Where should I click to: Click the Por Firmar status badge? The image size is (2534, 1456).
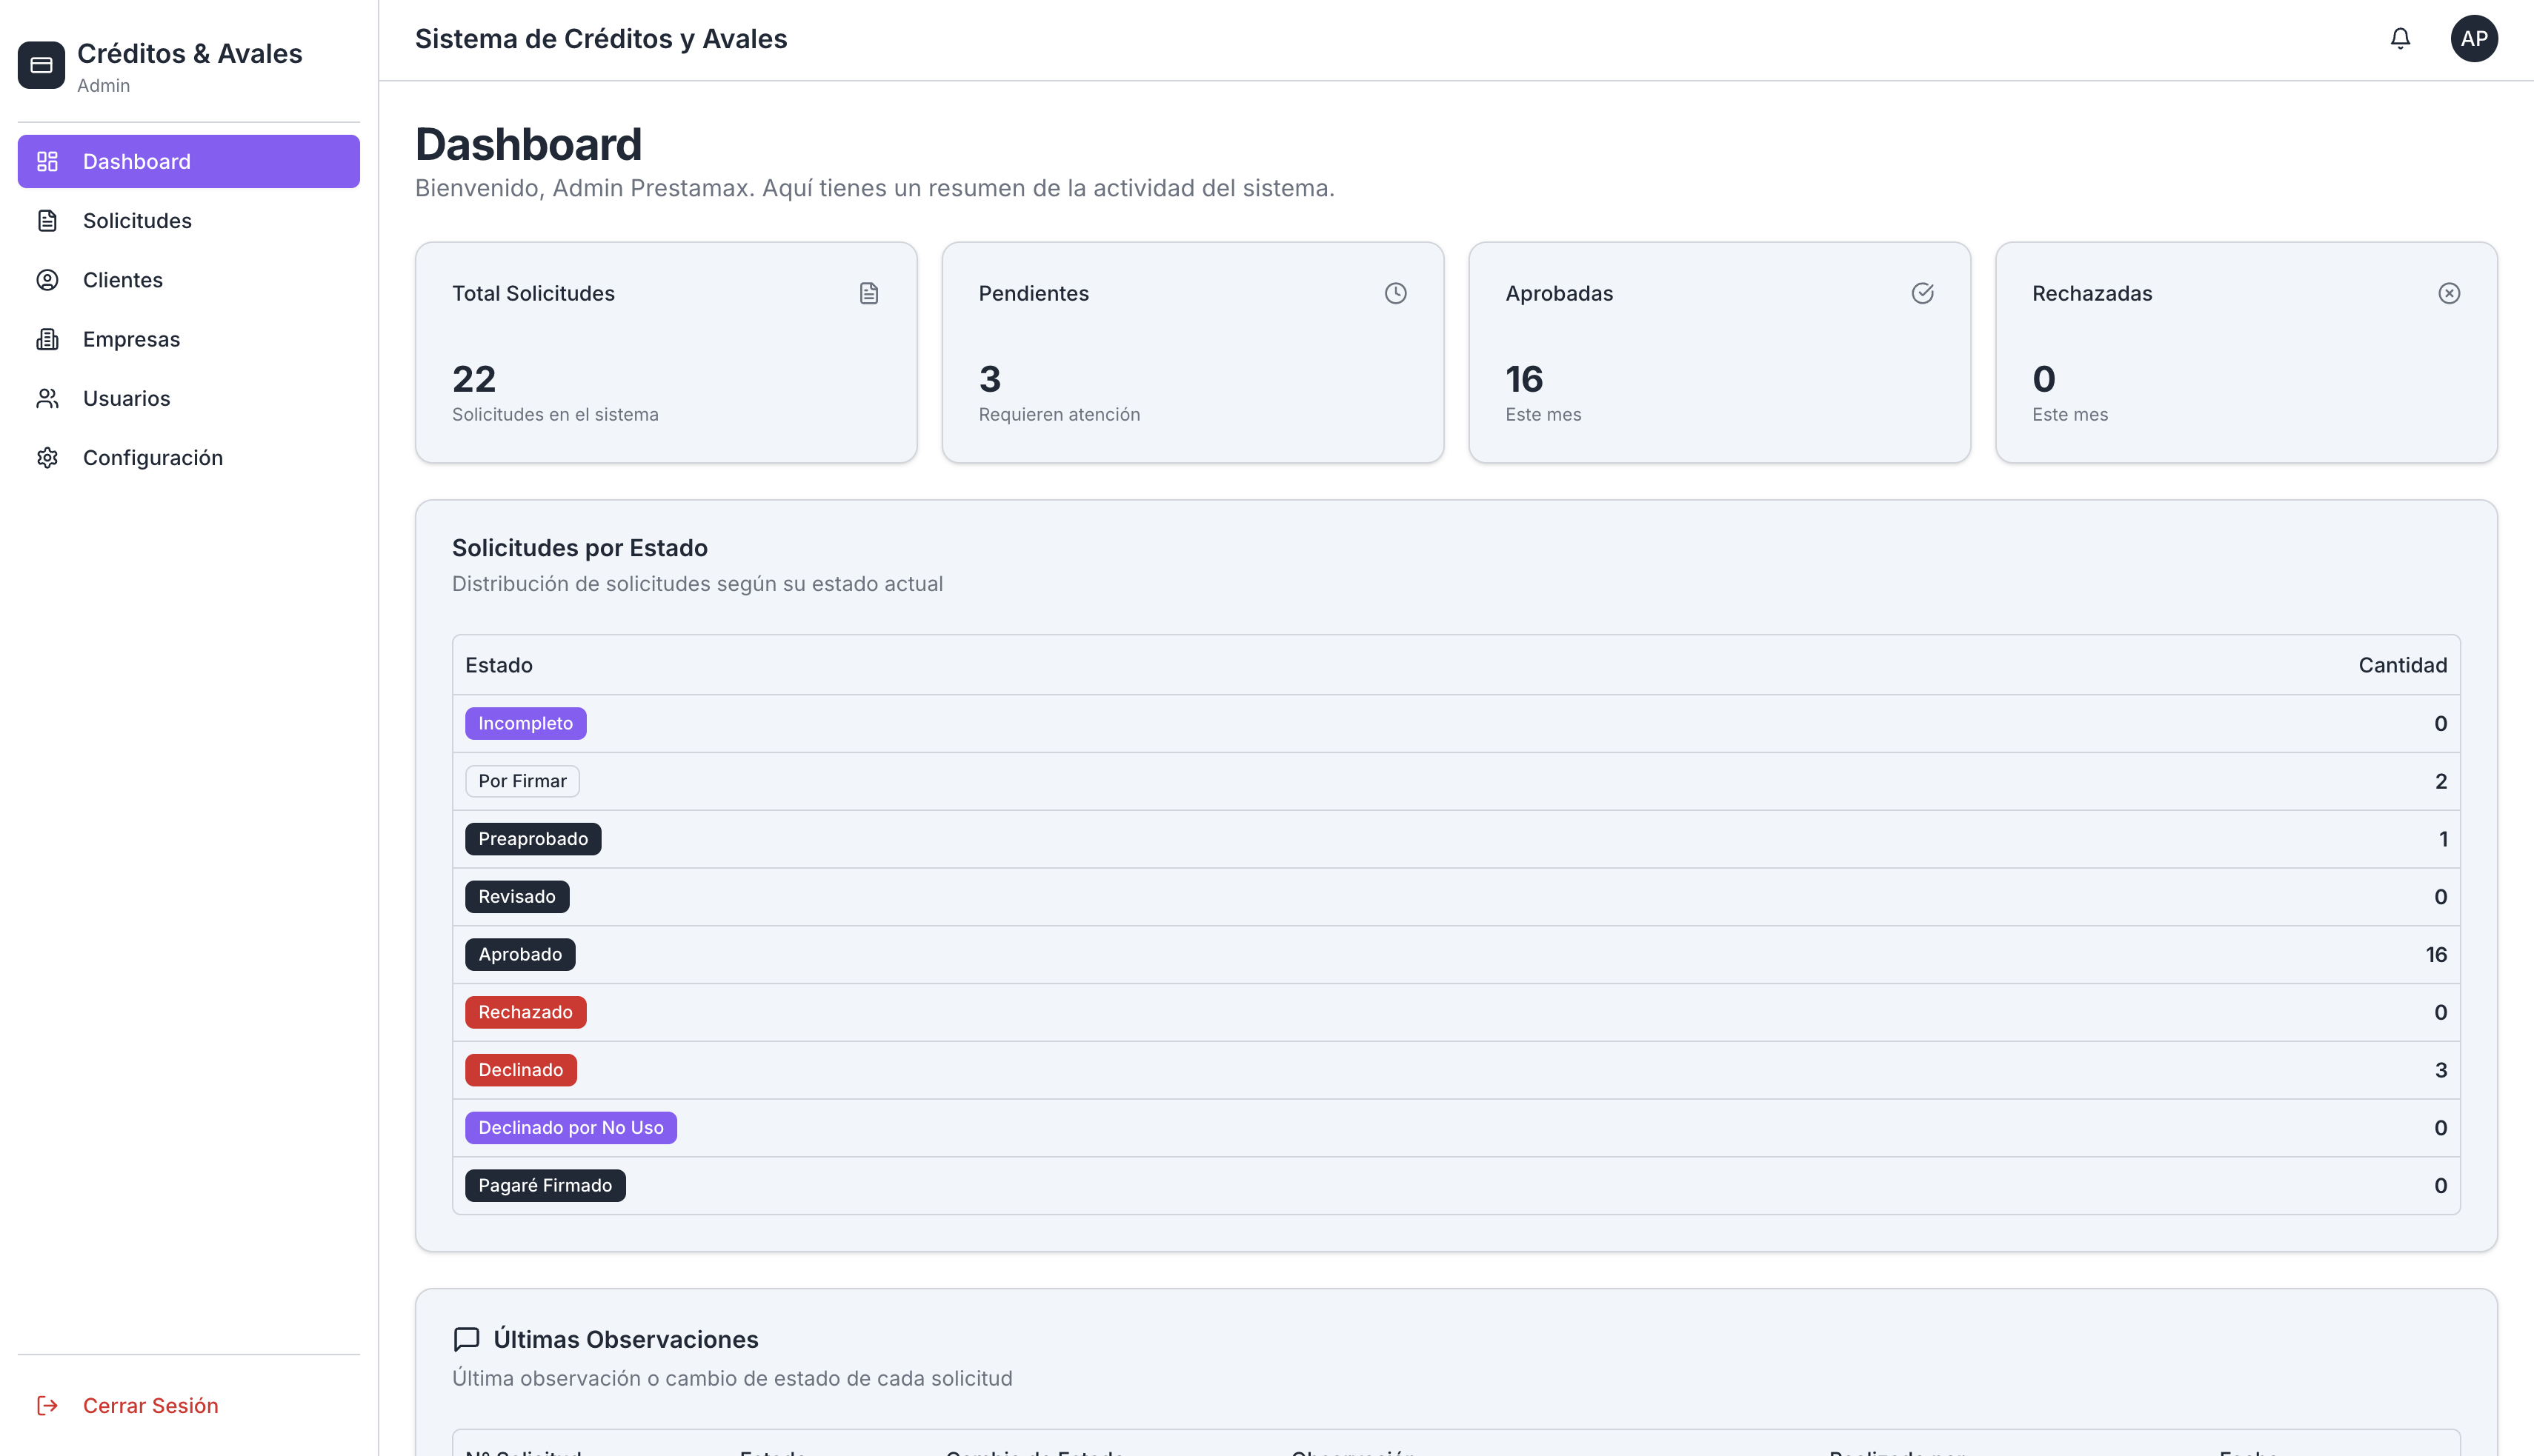tap(521, 781)
